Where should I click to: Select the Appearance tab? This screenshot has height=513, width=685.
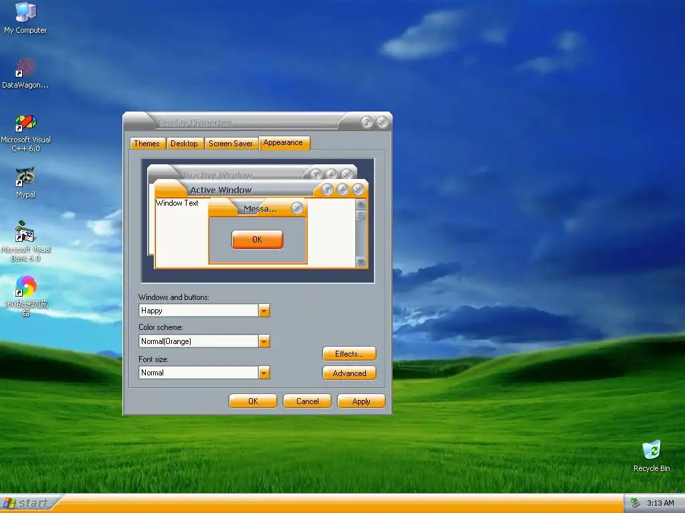pyautogui.click(x=284, y=143)
